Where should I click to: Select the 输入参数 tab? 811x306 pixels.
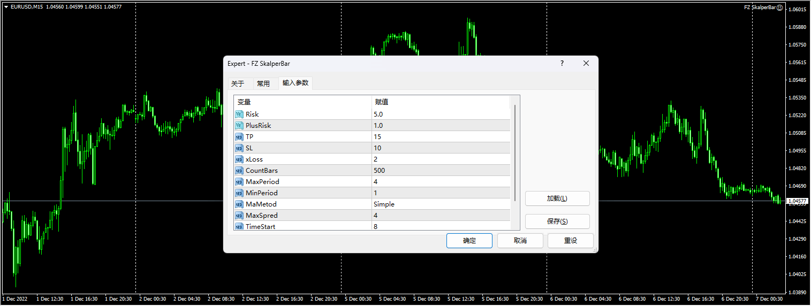(x=295, y=83)
